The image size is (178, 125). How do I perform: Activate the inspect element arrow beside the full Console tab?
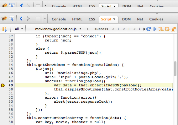pos(12,18)
